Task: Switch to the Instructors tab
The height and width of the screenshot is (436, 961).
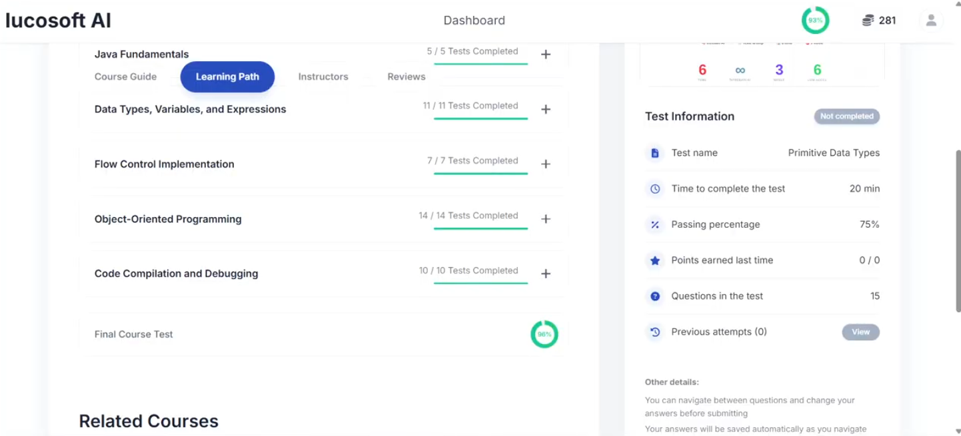Action: click(323, 77)
